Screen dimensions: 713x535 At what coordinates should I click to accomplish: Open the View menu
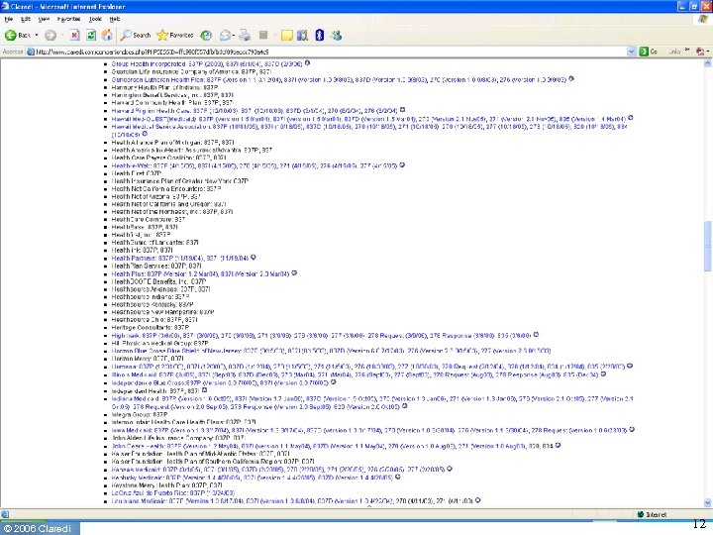44,19
